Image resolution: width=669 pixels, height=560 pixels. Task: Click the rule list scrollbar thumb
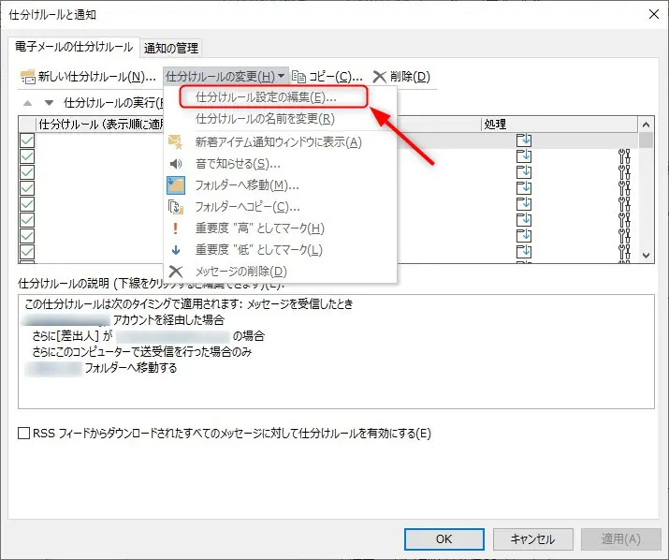click(646, 140)
